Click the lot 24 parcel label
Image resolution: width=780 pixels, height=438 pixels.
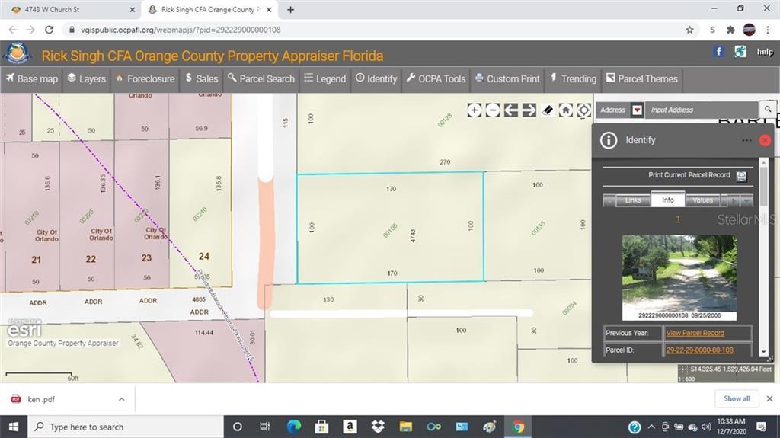[x=204, y=257]
